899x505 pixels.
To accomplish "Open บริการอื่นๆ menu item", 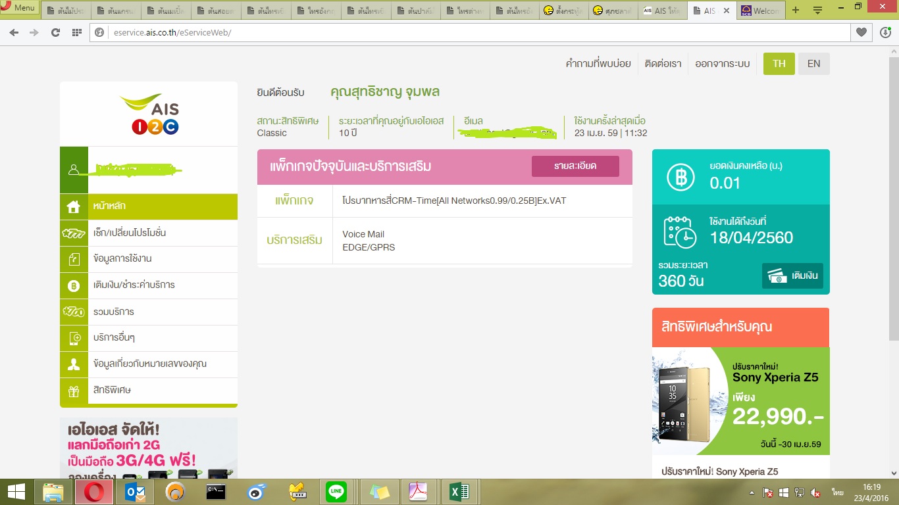I will (149, 338).
